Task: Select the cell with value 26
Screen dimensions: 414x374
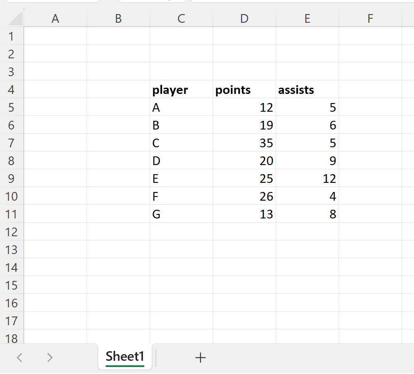Action: click(244, 196)
